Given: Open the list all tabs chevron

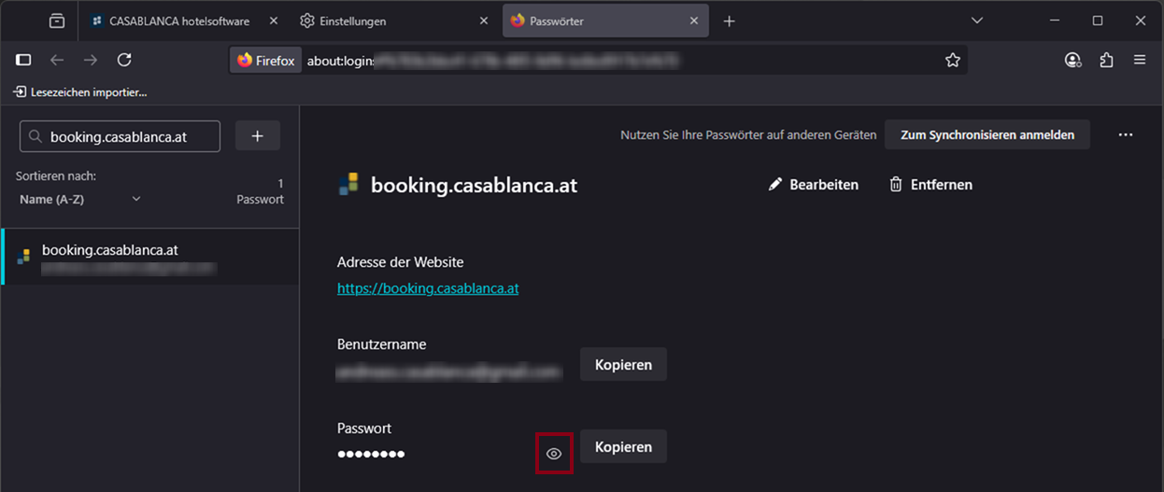Looking at the screenshot, I should 977,21.
